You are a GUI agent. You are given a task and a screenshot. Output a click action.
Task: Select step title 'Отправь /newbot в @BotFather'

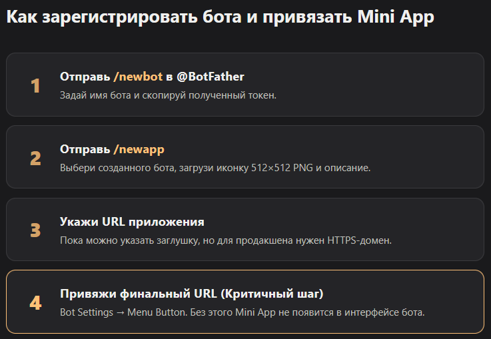click(152, 77)
